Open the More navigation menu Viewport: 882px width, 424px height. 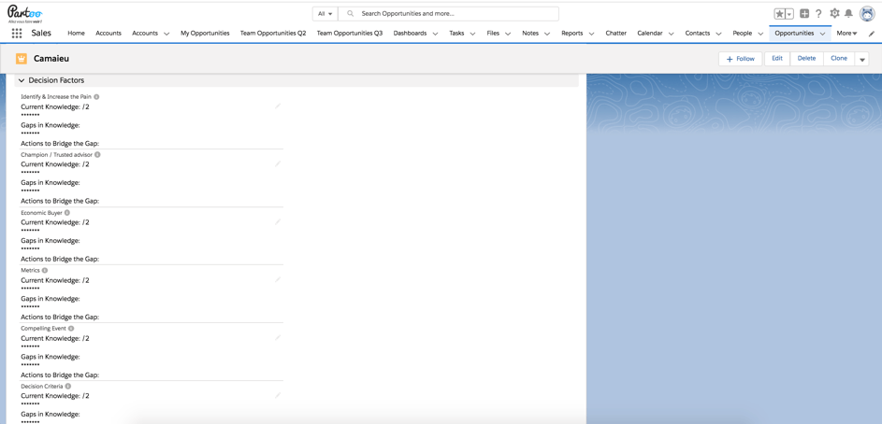click(846, 33)
